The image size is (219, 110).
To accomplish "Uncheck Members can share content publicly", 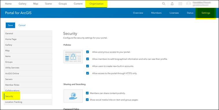I will [x=87, y=93].
